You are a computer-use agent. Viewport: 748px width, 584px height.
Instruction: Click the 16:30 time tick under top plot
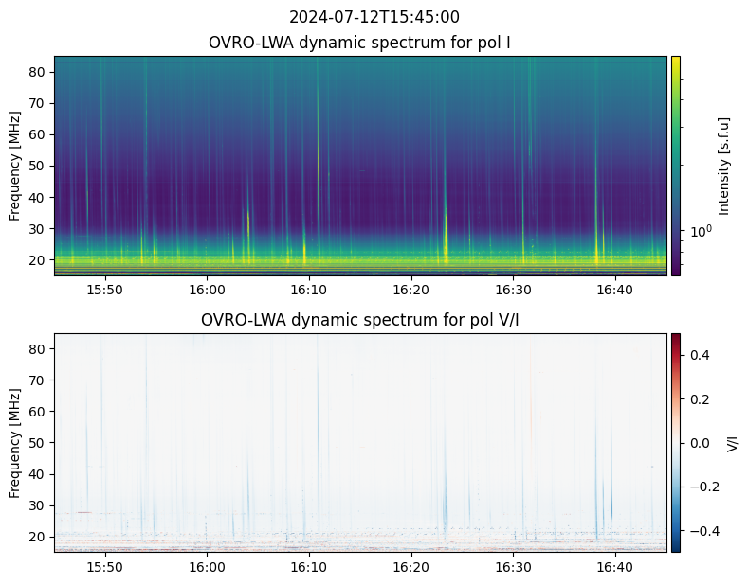click(512, 289)
